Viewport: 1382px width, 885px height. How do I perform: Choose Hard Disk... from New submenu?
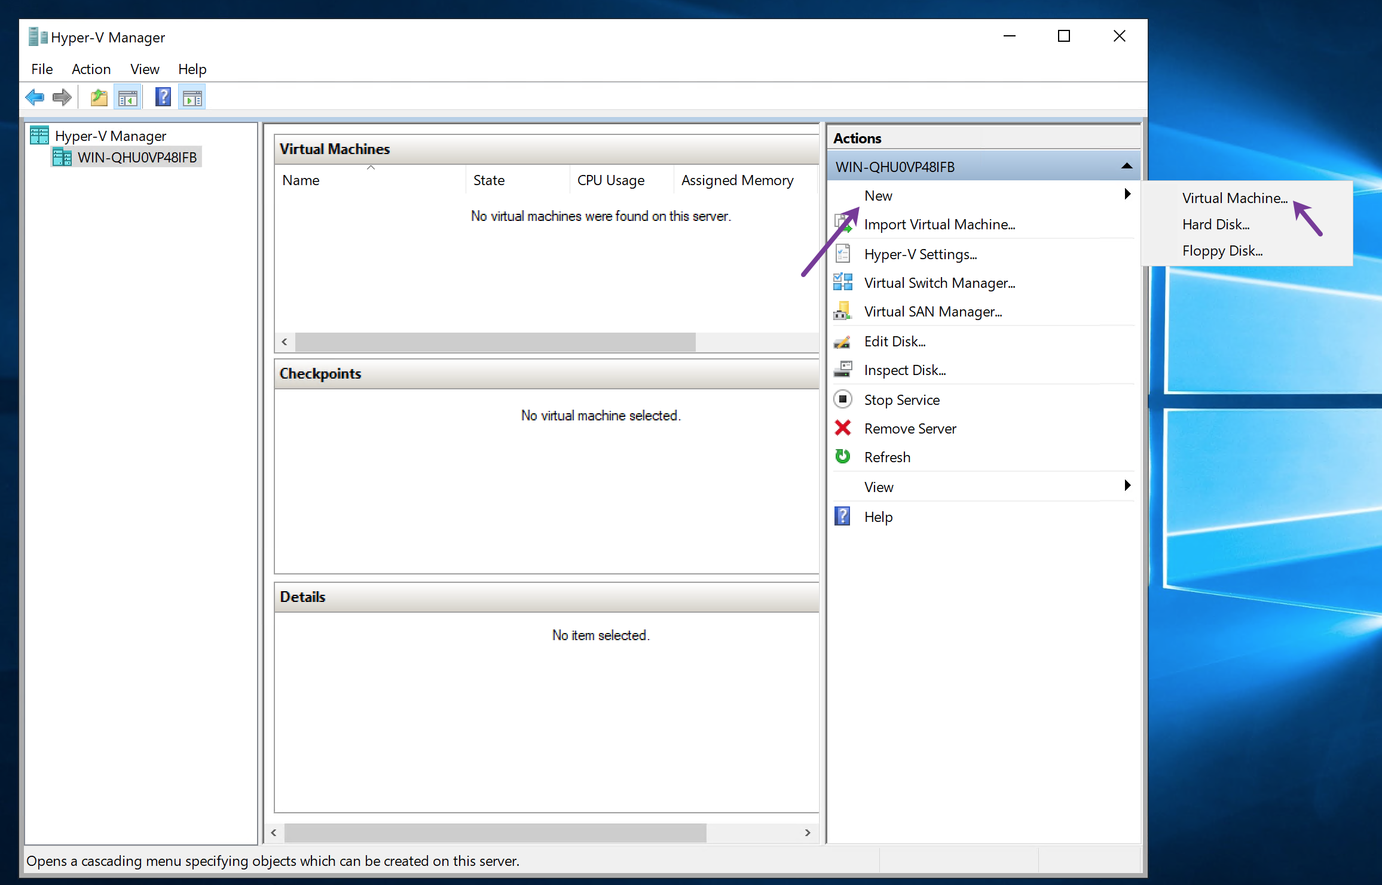pos(1215,225)
